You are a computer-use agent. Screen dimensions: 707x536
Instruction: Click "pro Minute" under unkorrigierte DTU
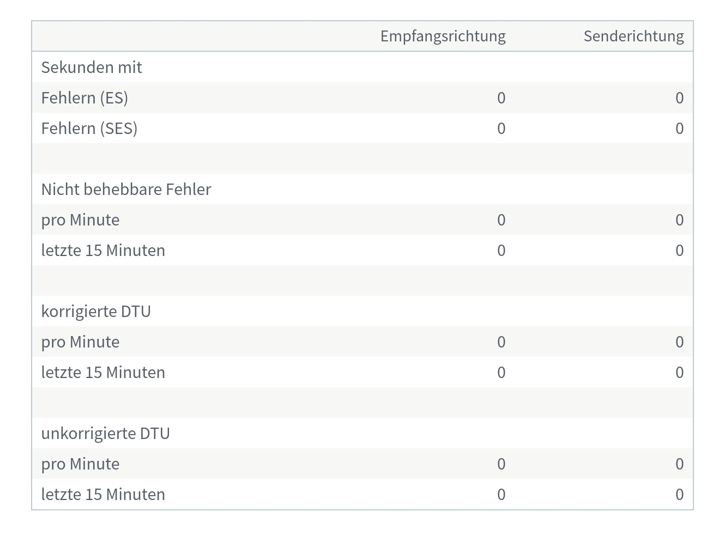coord(80,464)
